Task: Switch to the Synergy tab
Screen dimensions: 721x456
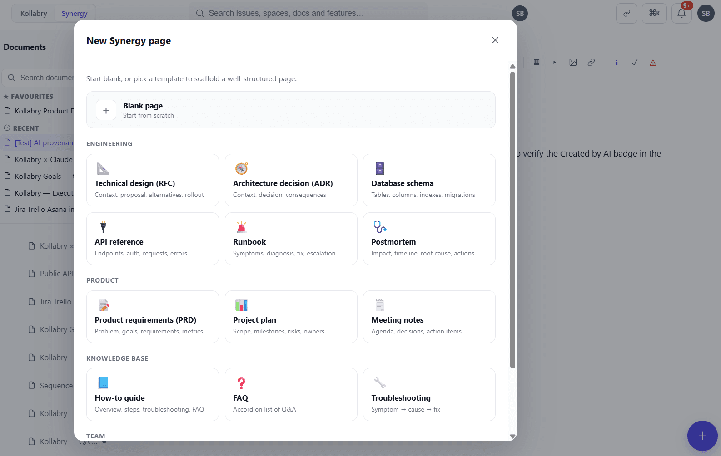Action: tap(75, 14)
